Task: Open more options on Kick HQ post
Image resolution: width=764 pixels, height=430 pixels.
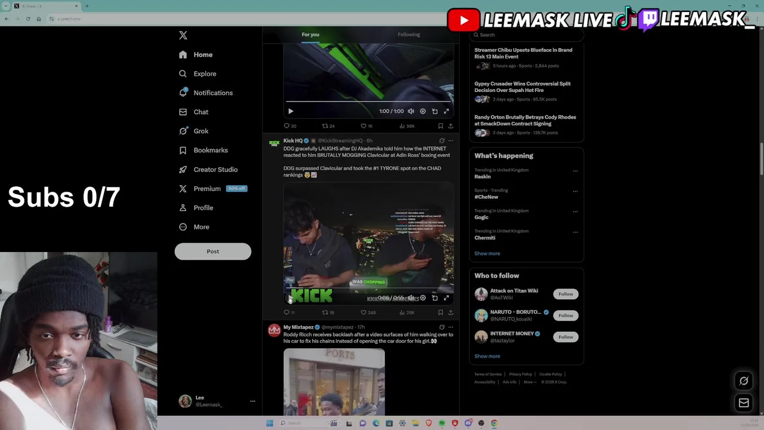Action: [x=451, y=141]
